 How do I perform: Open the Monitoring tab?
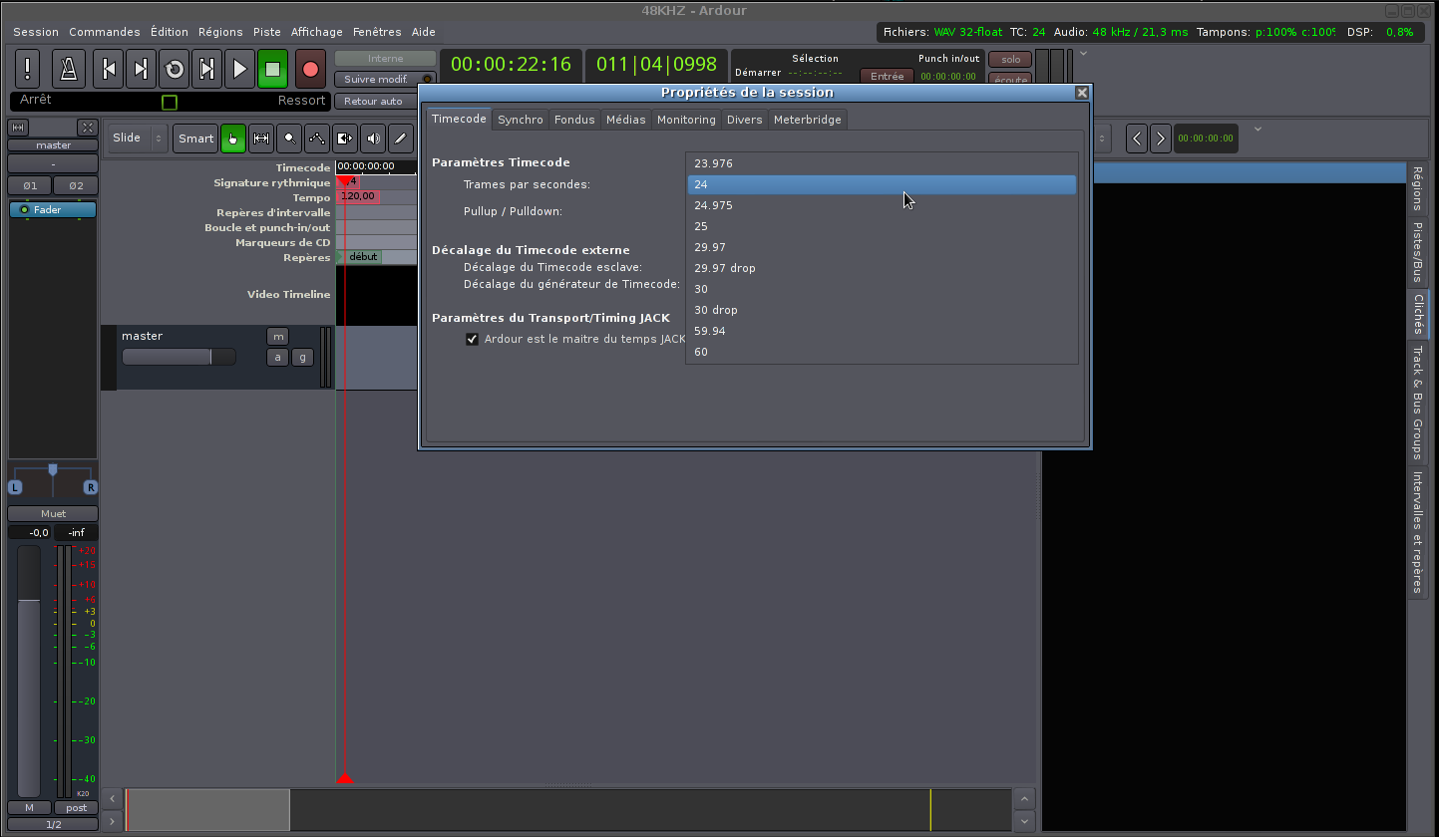[x=686, y=120]
